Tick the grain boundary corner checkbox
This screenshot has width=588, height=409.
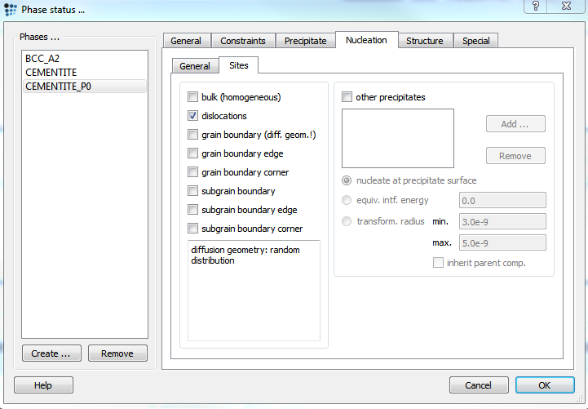tap(193, 172)
